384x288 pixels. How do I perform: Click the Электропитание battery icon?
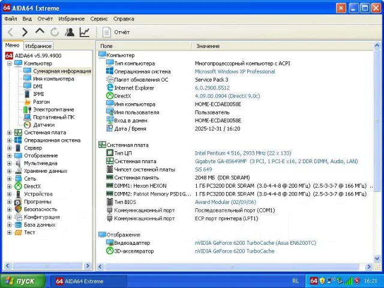tap(27, 109)
